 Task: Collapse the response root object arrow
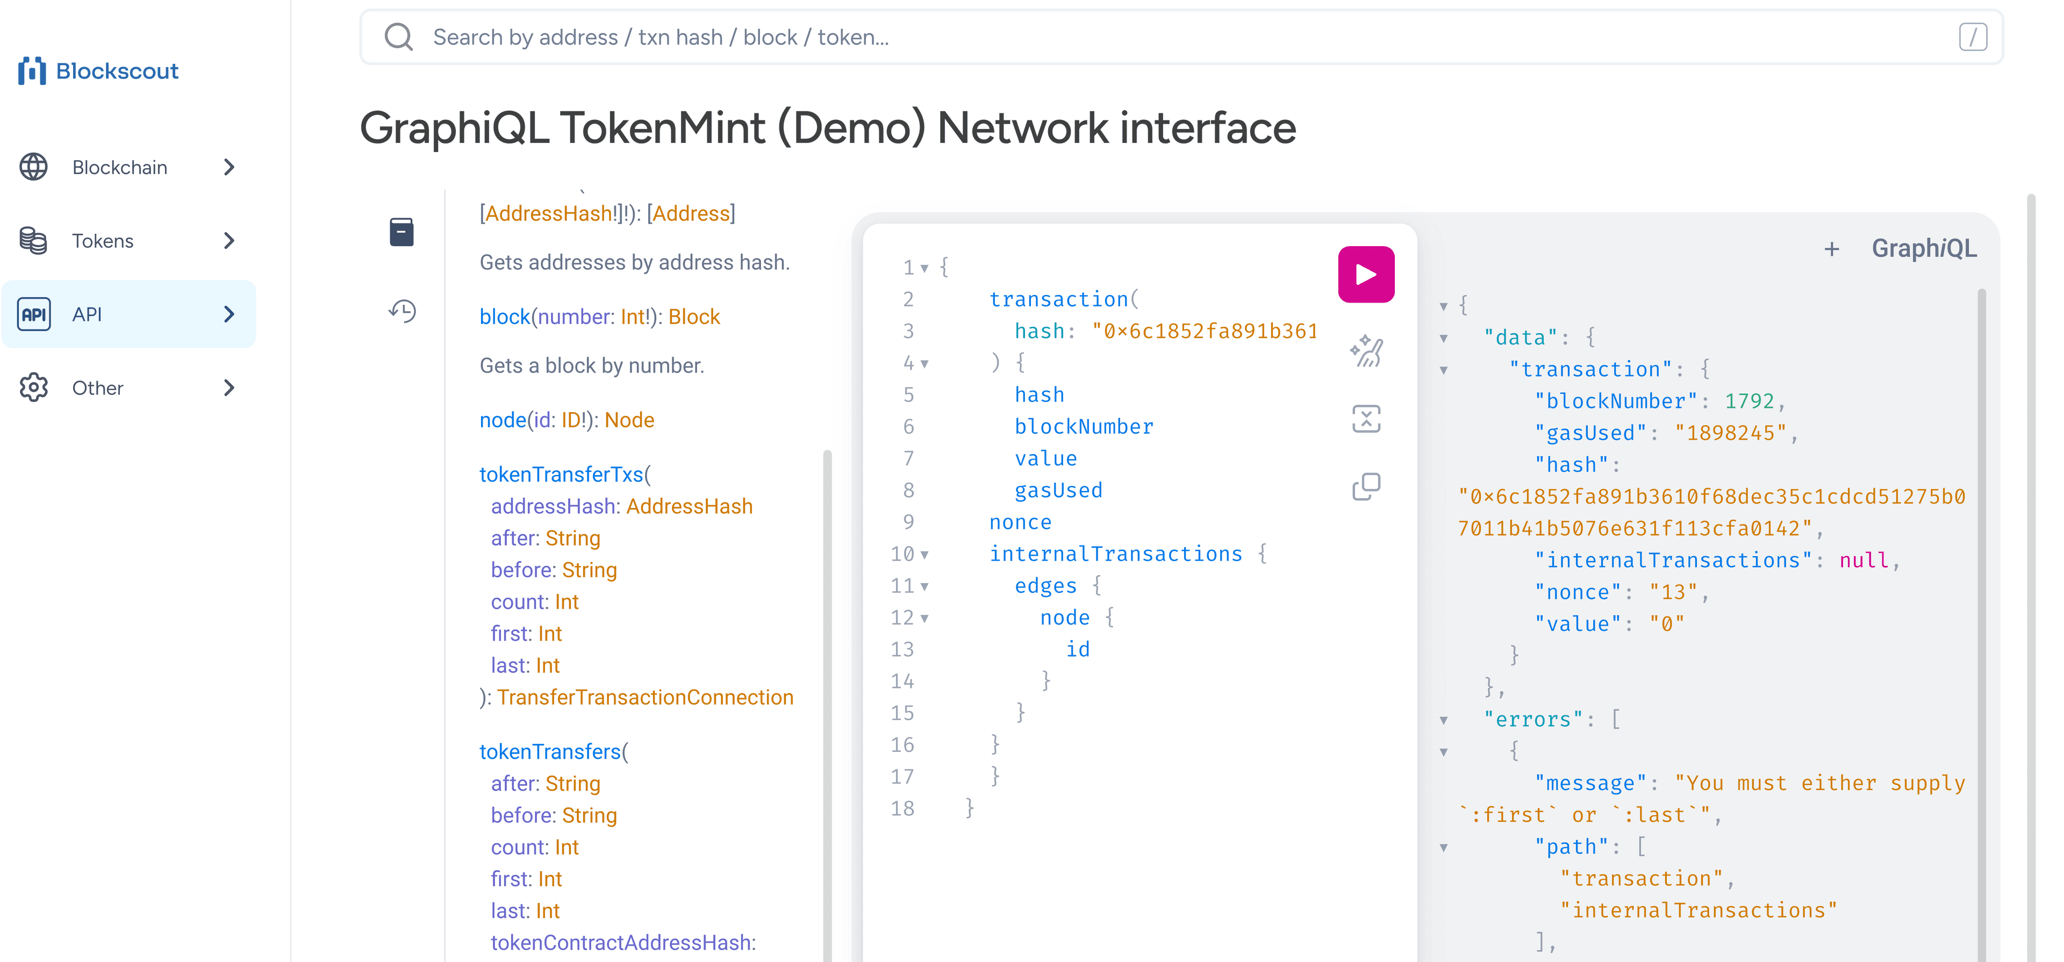pos(1443,306)
